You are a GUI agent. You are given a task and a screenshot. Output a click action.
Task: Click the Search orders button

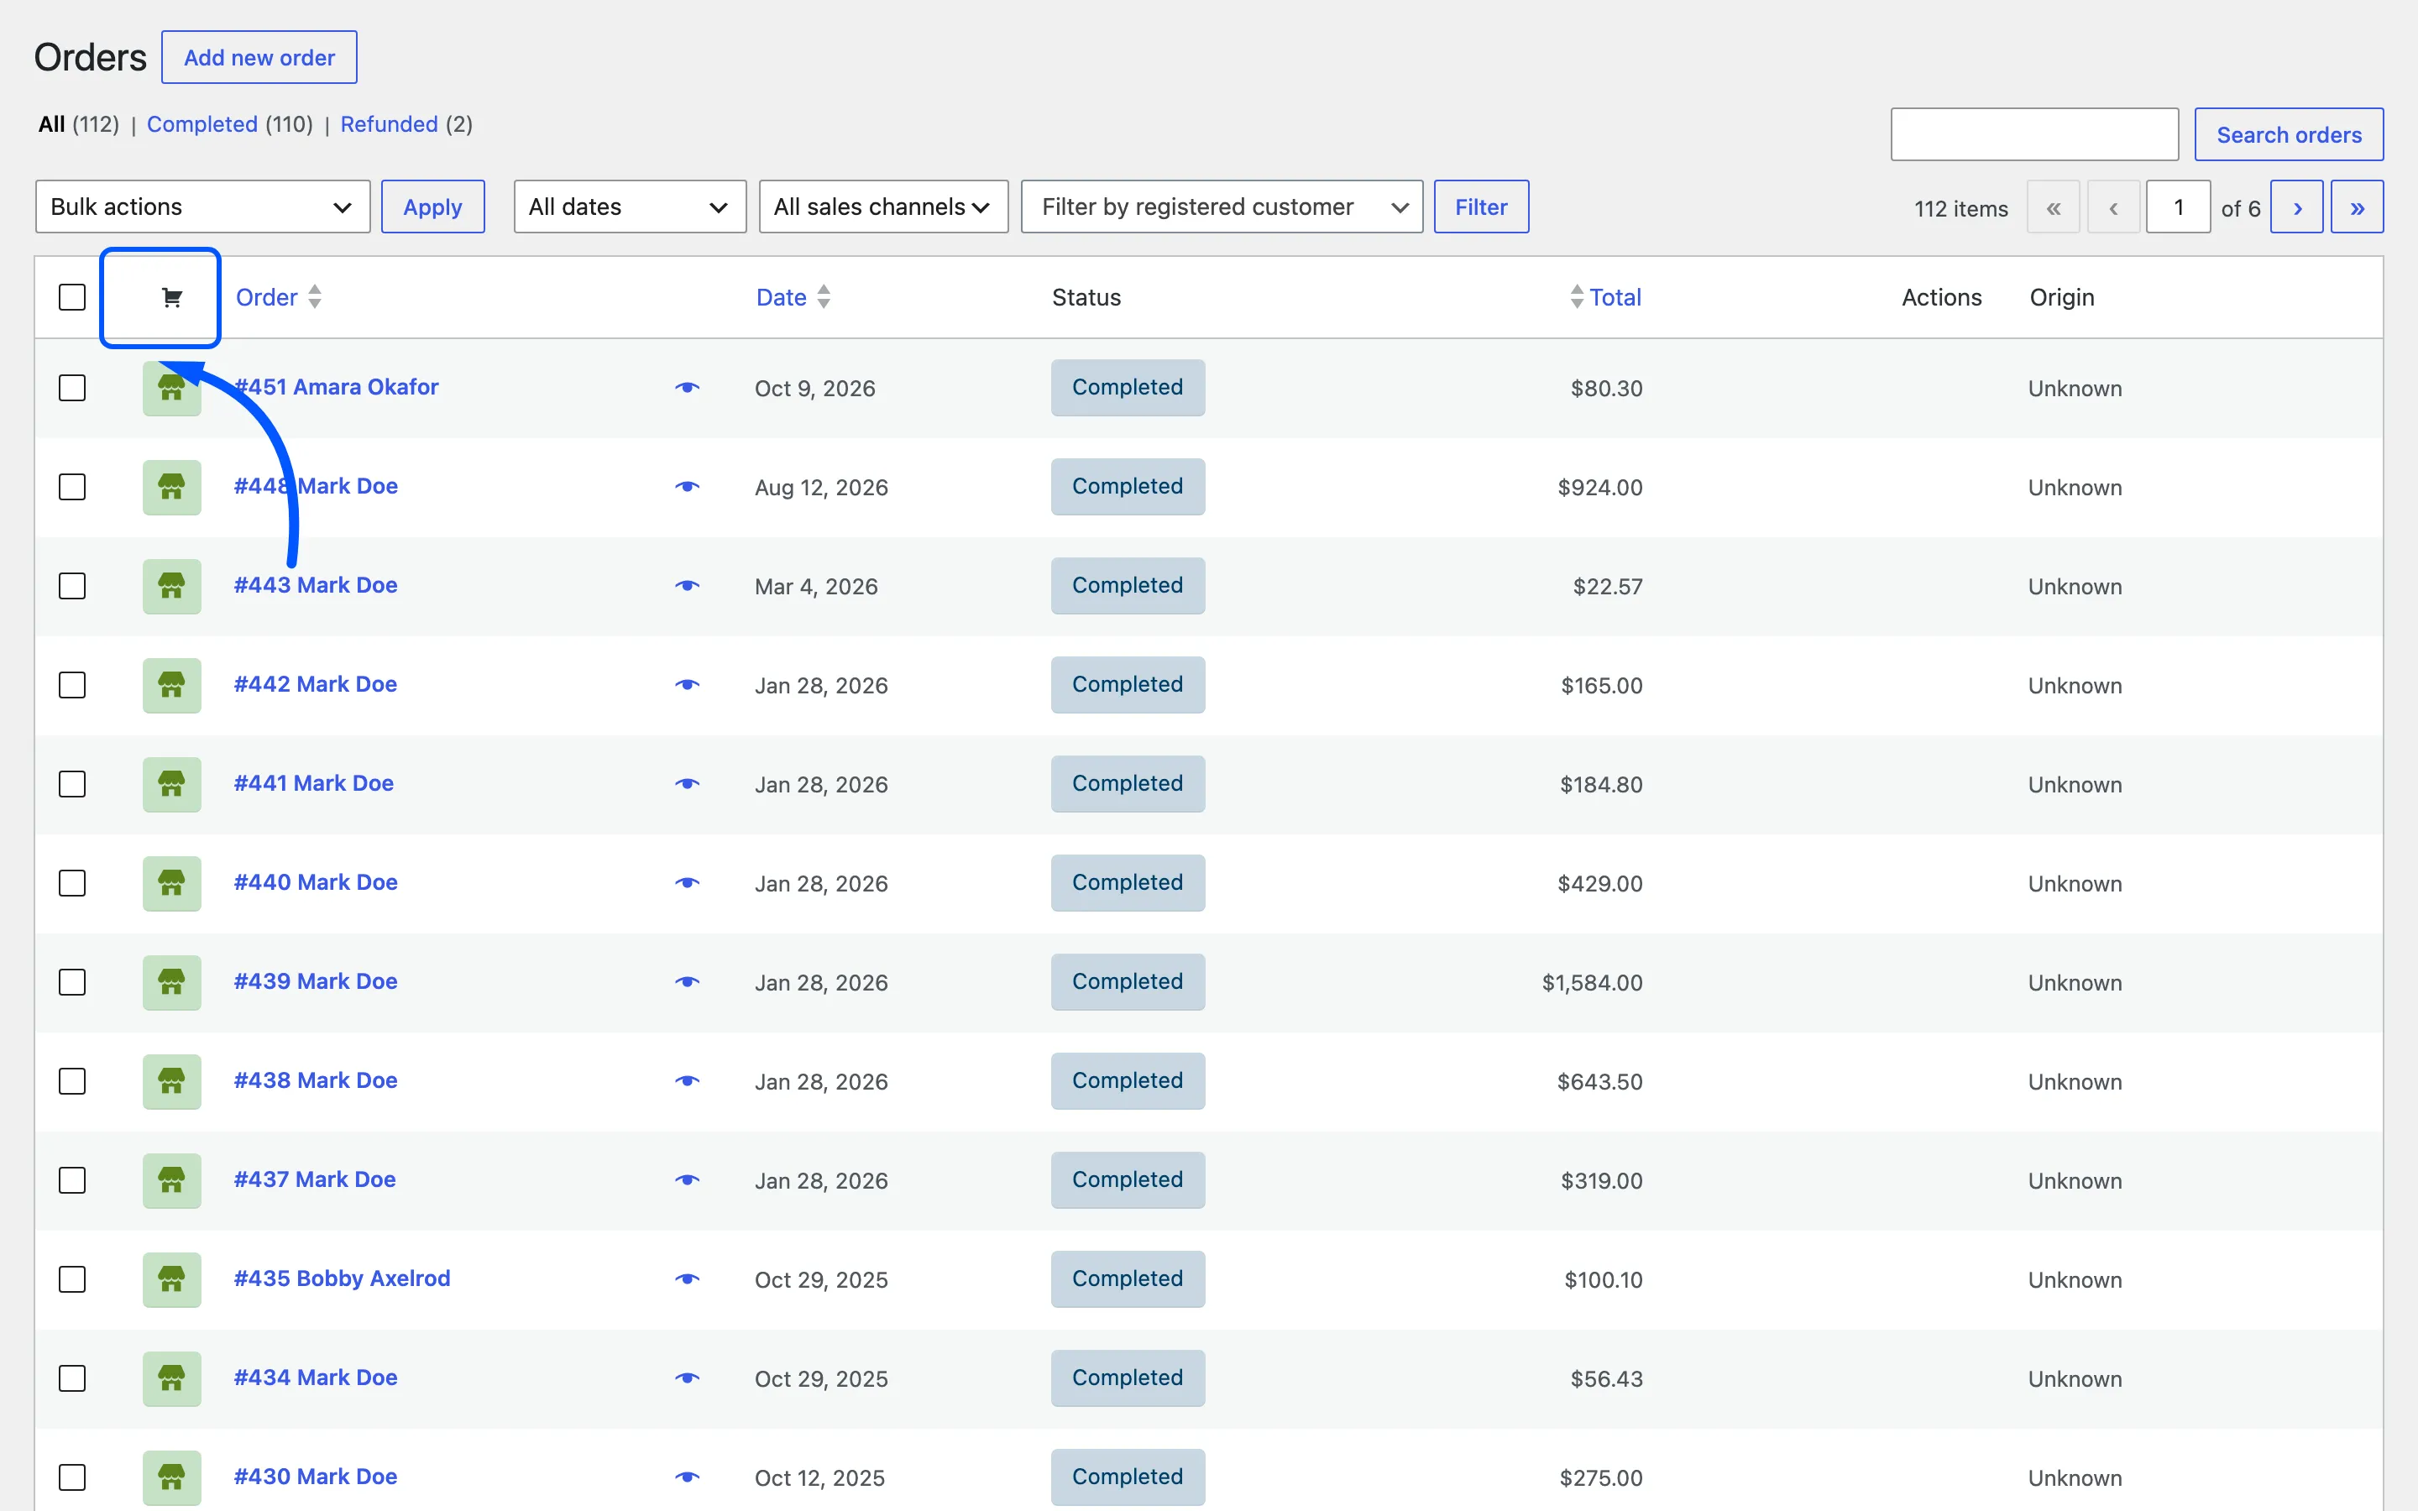2288,134
